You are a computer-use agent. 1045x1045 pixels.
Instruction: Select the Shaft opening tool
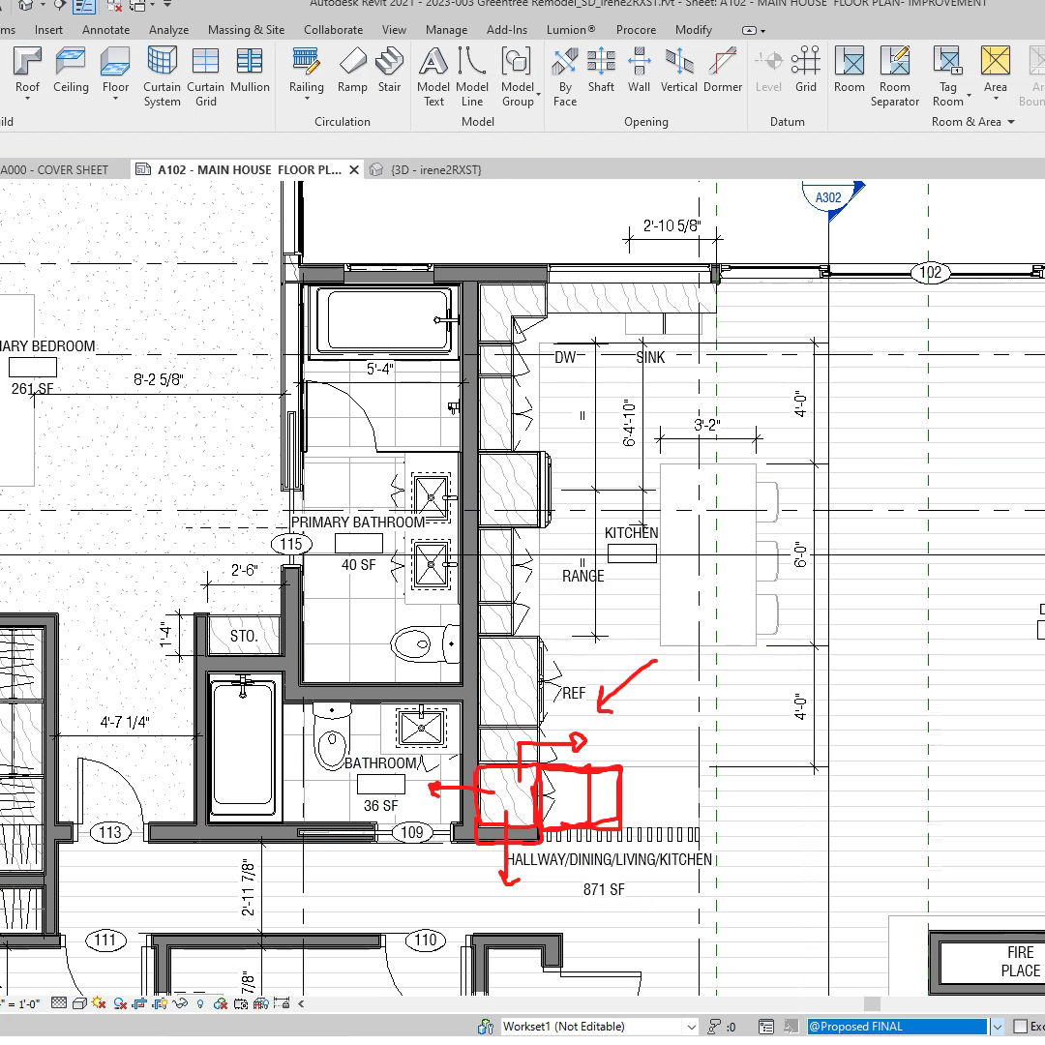(x=601, y=73)
